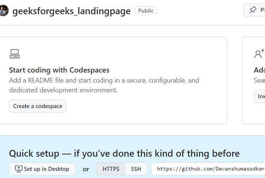Click the Quick setup heading
Screen dimensions: 265x178
point(124,153)
